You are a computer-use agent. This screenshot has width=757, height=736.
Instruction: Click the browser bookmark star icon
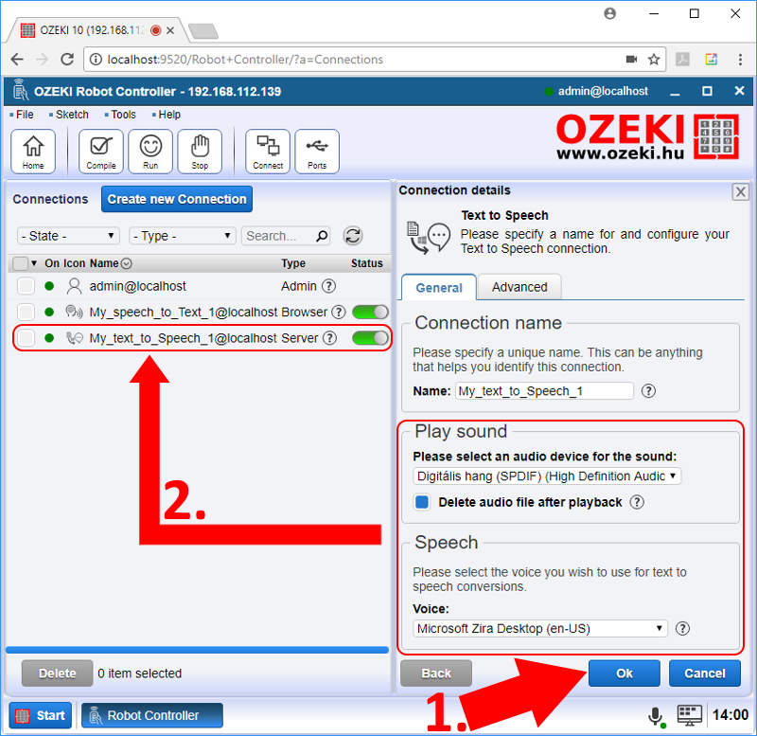coord(654,60)
